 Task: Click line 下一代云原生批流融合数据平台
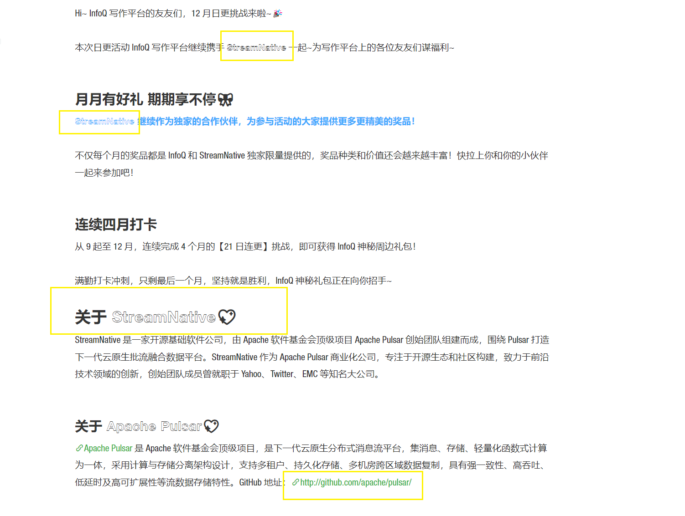tap(312, 357)
